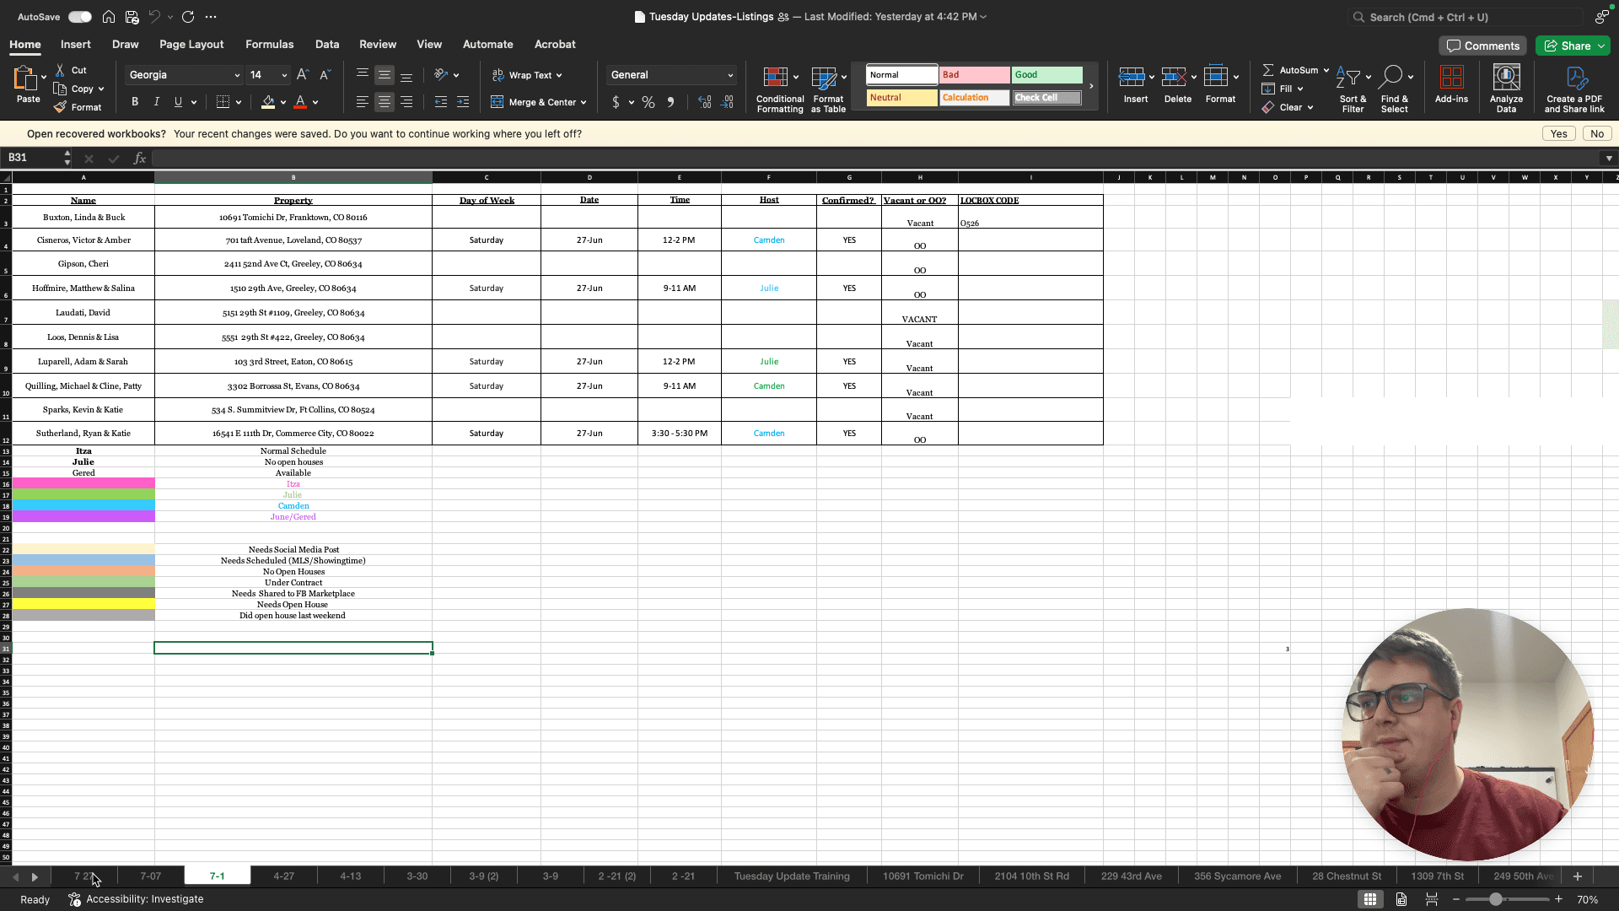Expand the cell styles gallery arrow

(1091, 86)
